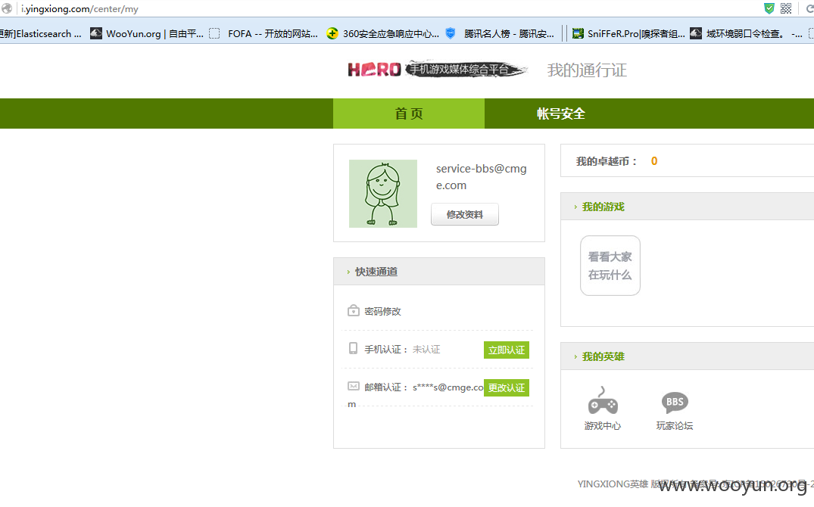Viewport: 814px width, 507px height.
Task: Click the 玩家论坛 label
Action: [675, 425]
